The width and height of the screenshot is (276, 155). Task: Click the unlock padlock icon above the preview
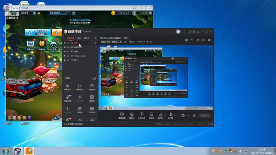(x=192, y=40)
